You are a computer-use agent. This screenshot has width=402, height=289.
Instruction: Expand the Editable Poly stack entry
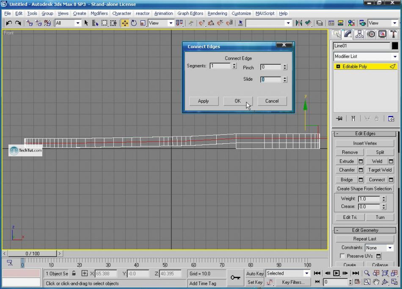338,67
